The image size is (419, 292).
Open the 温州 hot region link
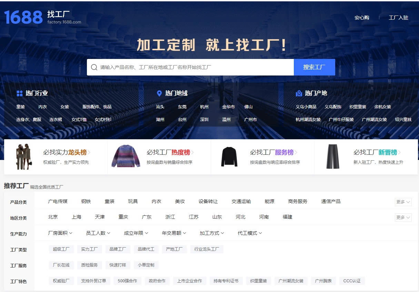(226, 119)
